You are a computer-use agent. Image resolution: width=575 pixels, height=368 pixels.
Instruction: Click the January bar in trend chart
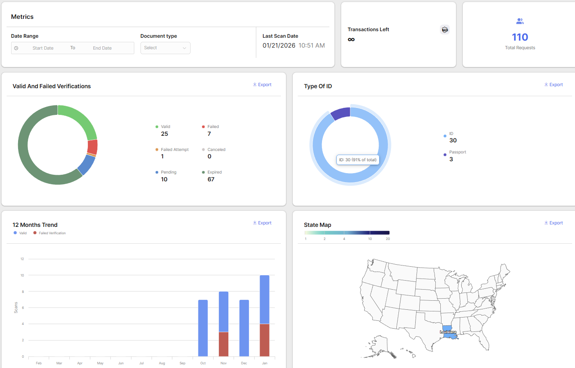point(264,312)
